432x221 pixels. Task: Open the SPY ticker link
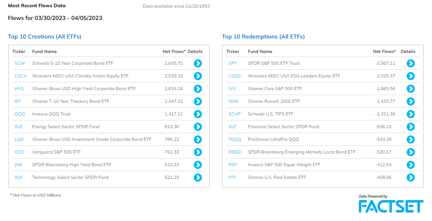click(x=233, y=63)
